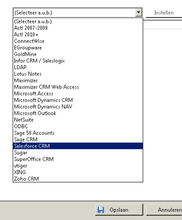Choose Microsoft Outlook option
Screen dimensions: 182x220
pyautogui.click(x=78, y=113)
